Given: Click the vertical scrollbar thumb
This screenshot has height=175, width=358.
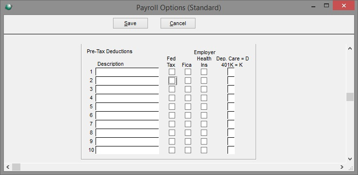Looking at the screenshot, I should click(x=350, y=97).
